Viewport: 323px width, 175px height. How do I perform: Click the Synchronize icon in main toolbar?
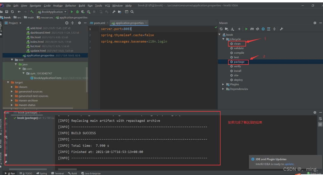tap(12, 12)
